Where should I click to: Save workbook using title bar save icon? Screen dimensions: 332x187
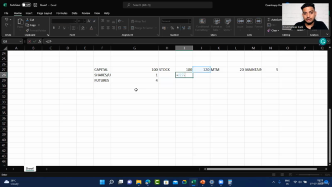click(35, 5)
